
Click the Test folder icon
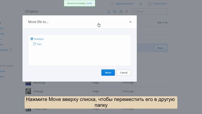pyautogui.click(x=34, y=44)
